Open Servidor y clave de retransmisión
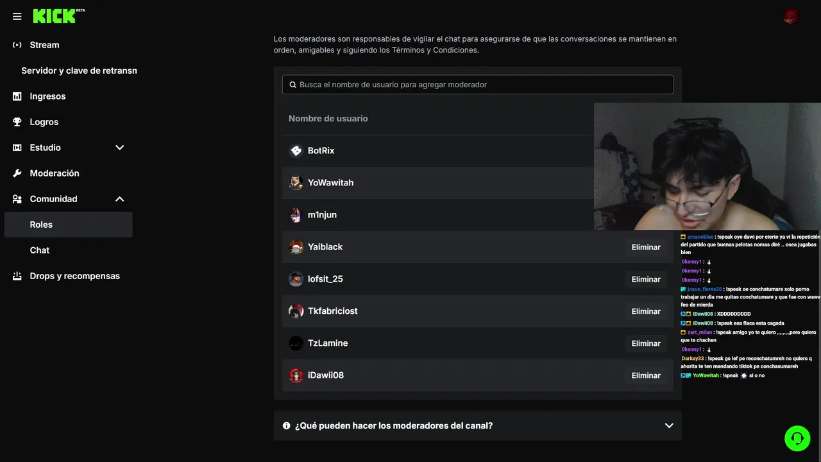This screenshot has width=821, height=462. tap(79, 71)
